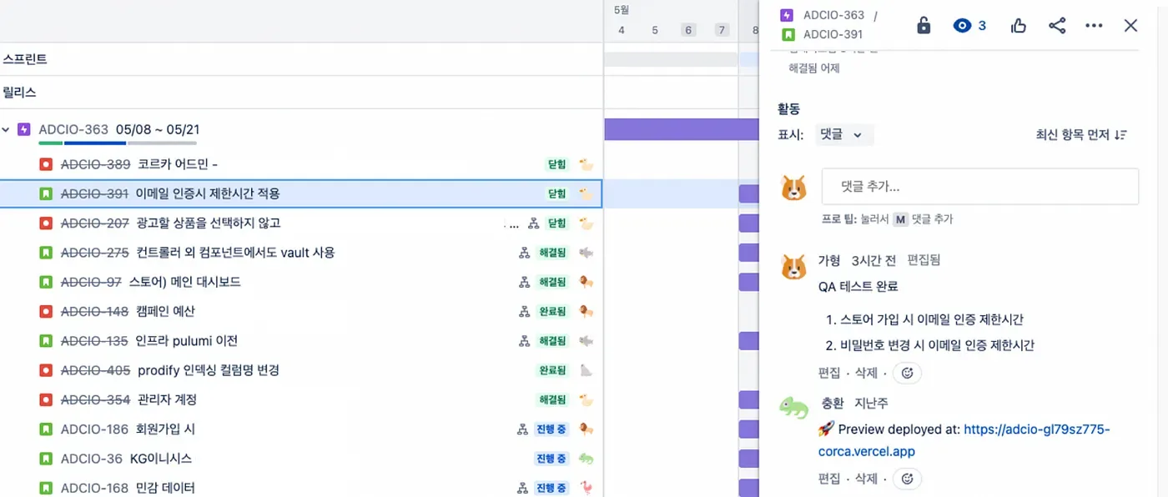This screenshot has height=497, width=1168.
Task: Select the 스프린트 row label
Action: pos(25,59)
